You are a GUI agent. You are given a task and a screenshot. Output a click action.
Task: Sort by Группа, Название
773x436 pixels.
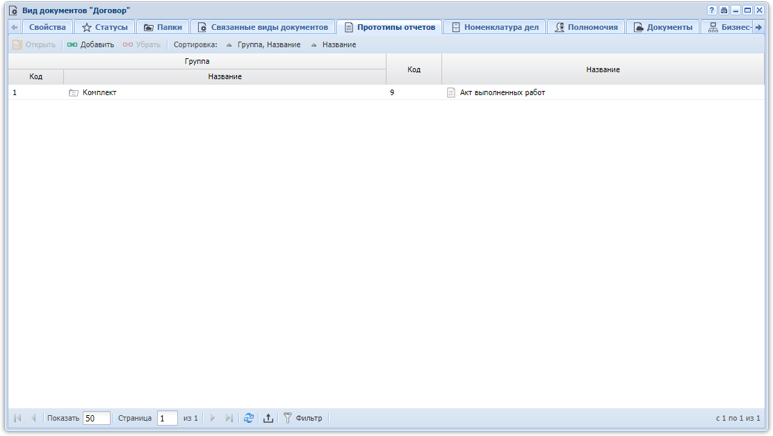coord(263,45)
